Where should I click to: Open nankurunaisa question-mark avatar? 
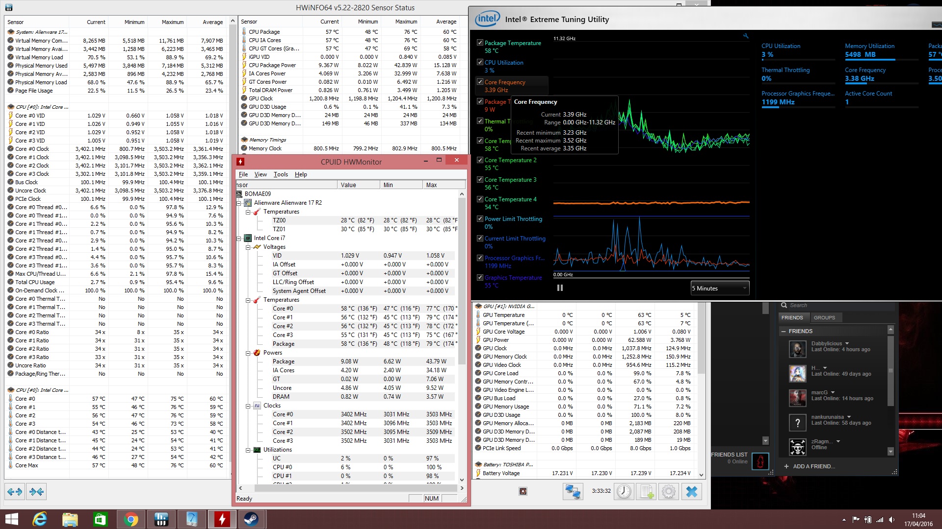(x=798, y=423)
